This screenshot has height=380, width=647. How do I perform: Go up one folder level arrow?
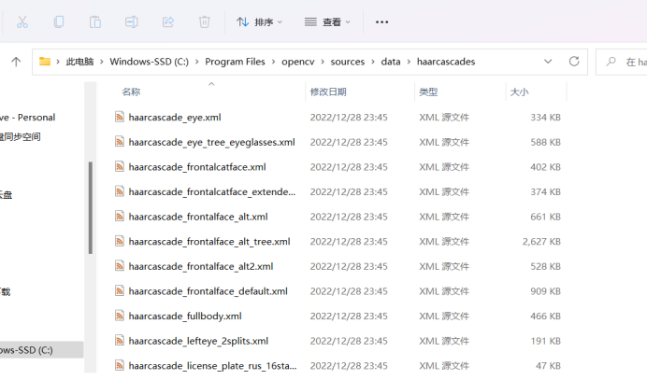coord(16,62)
